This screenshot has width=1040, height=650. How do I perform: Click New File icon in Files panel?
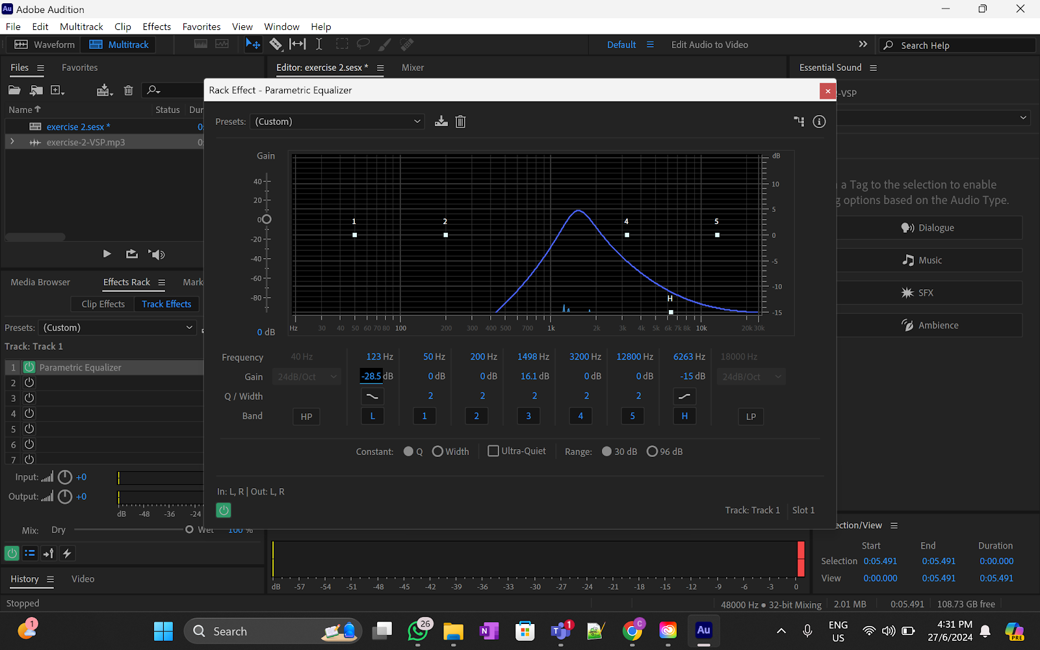(x=57, y=90)
